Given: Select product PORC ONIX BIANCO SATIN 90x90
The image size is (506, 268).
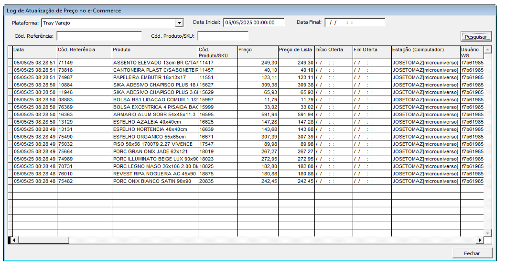Looking at the screenshot, I should (x=155, y=181).
